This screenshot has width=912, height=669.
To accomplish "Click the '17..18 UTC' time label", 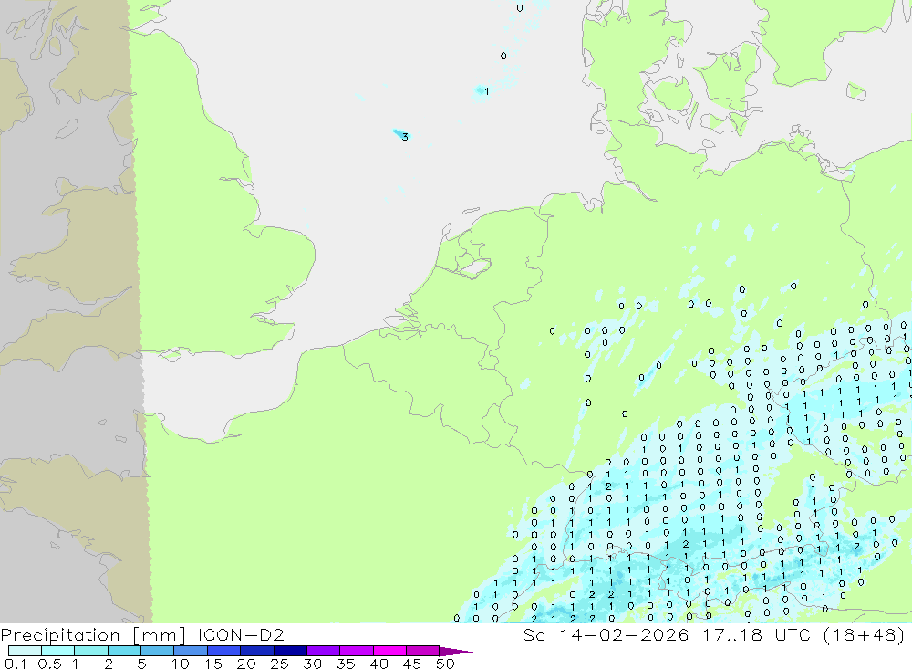I will pos(756,634).
